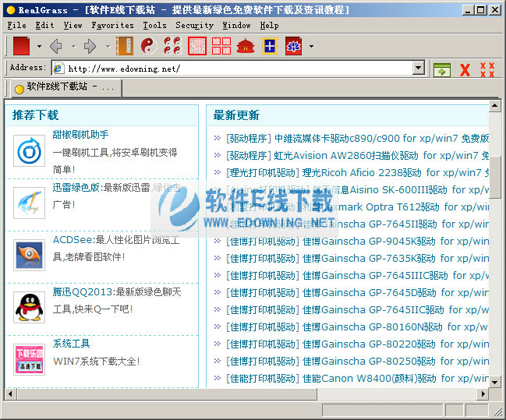Screen dimensions: 506x420
Task: Go back using the left arrow
Action: [56, 46]
